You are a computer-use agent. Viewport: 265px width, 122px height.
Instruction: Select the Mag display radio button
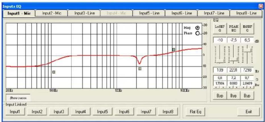[197, 28]
